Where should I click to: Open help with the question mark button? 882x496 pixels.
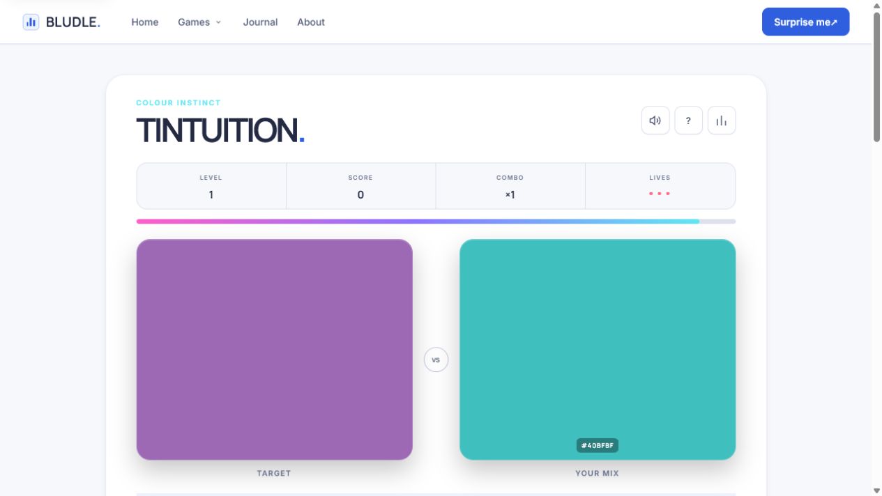coord(688,121)
